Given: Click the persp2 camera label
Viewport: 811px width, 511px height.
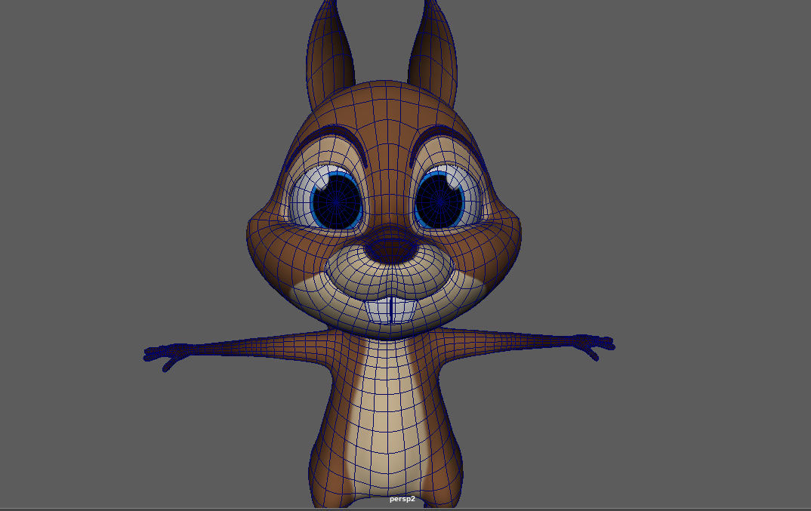Looking at the screenshot, I should 402,499.
